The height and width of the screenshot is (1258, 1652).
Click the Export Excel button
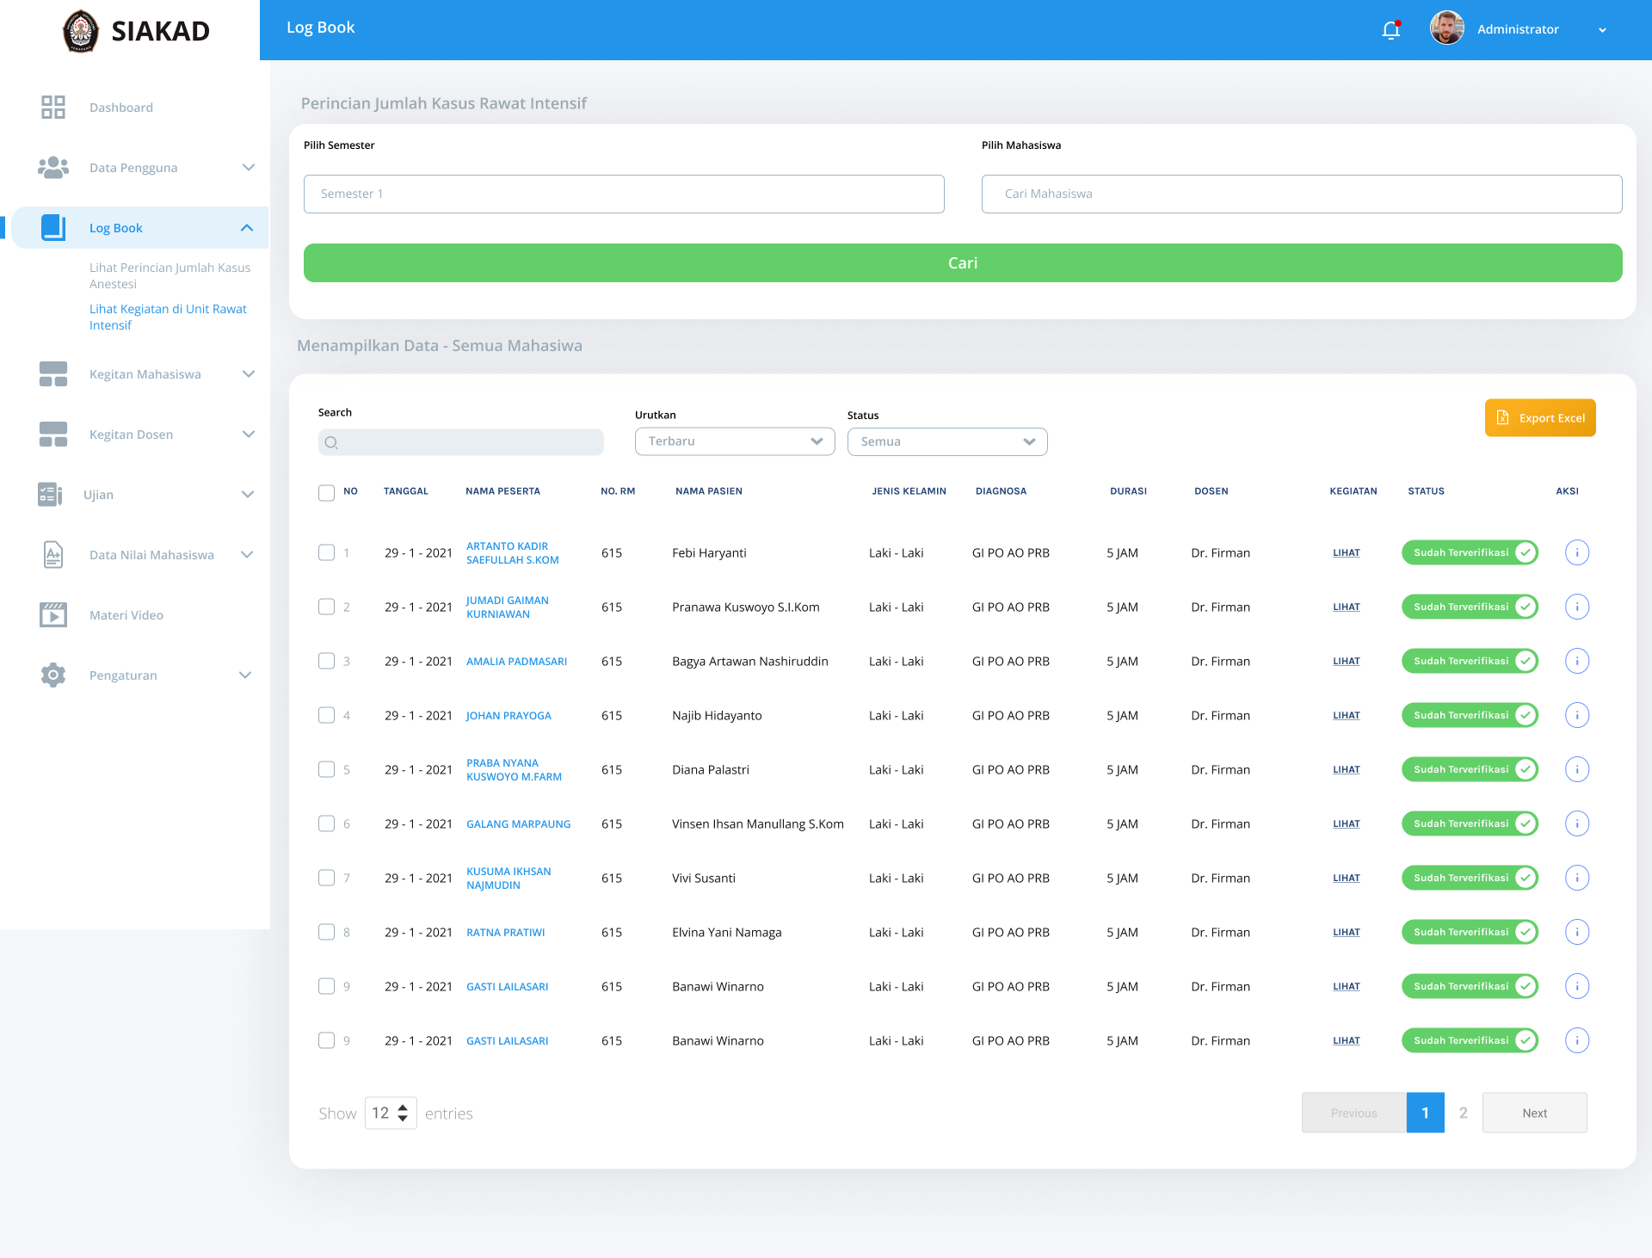(x=1539, y=418)
